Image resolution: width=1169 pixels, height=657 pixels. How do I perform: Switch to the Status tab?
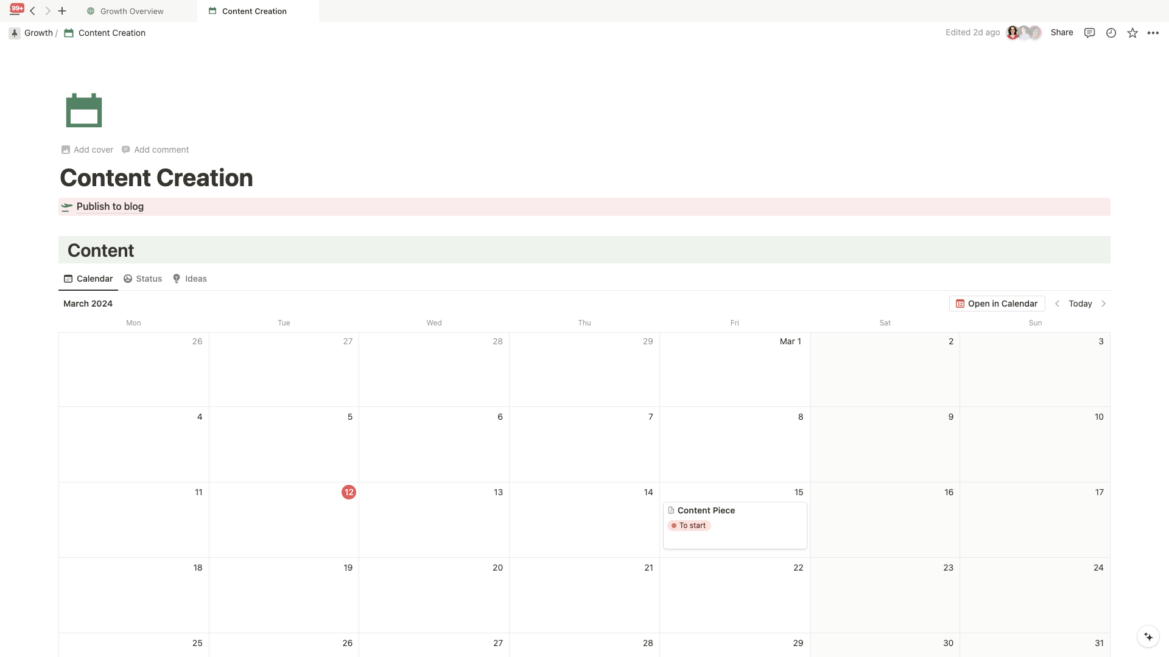coord(142,279)
